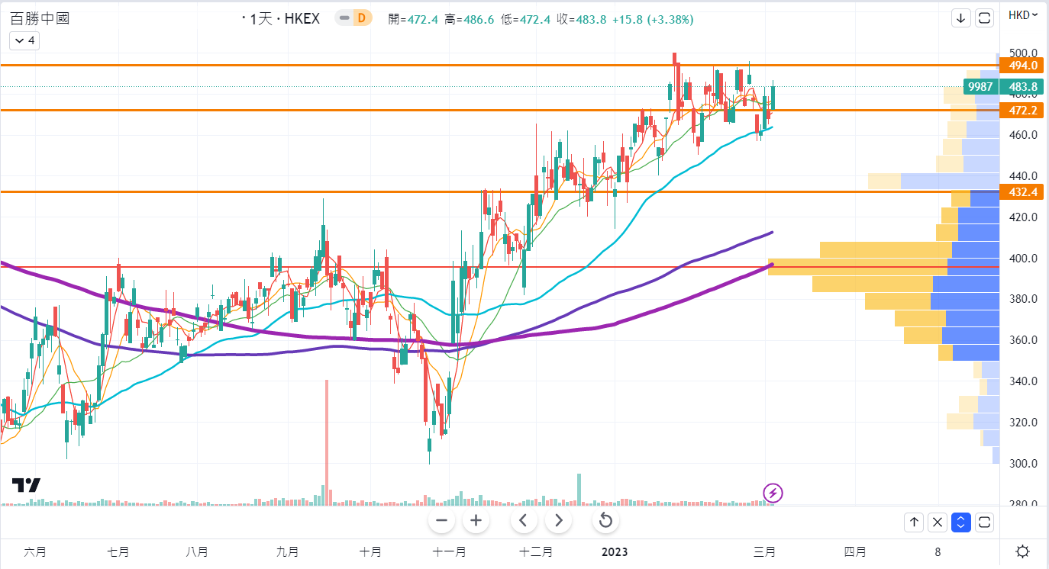Click the 380.0 price scale label

(x=1023, y=299)
